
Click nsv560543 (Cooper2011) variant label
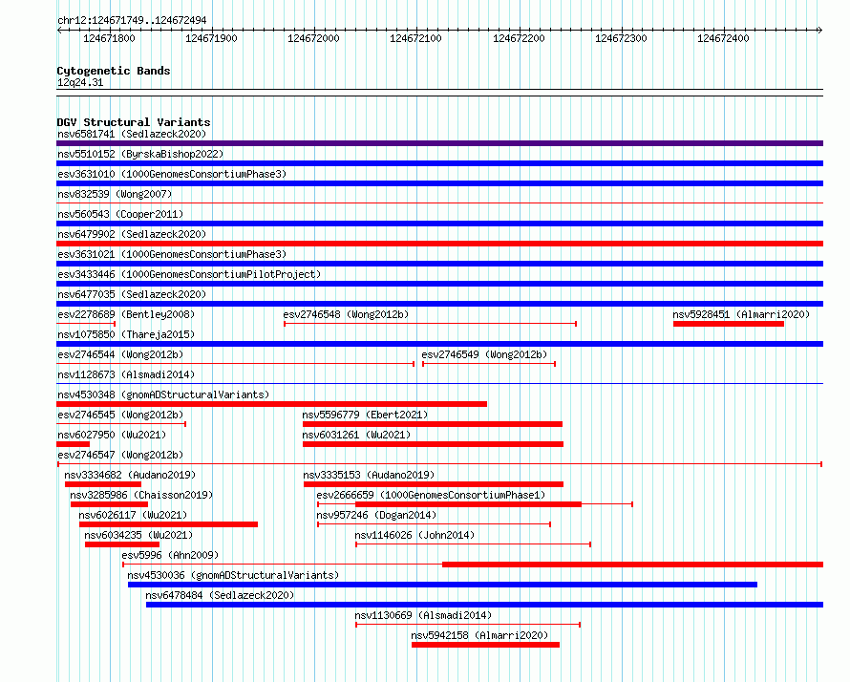(120, 214)
